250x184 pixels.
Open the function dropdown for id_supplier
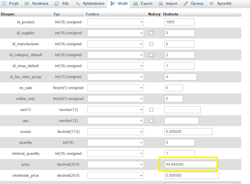pos(115,33)
